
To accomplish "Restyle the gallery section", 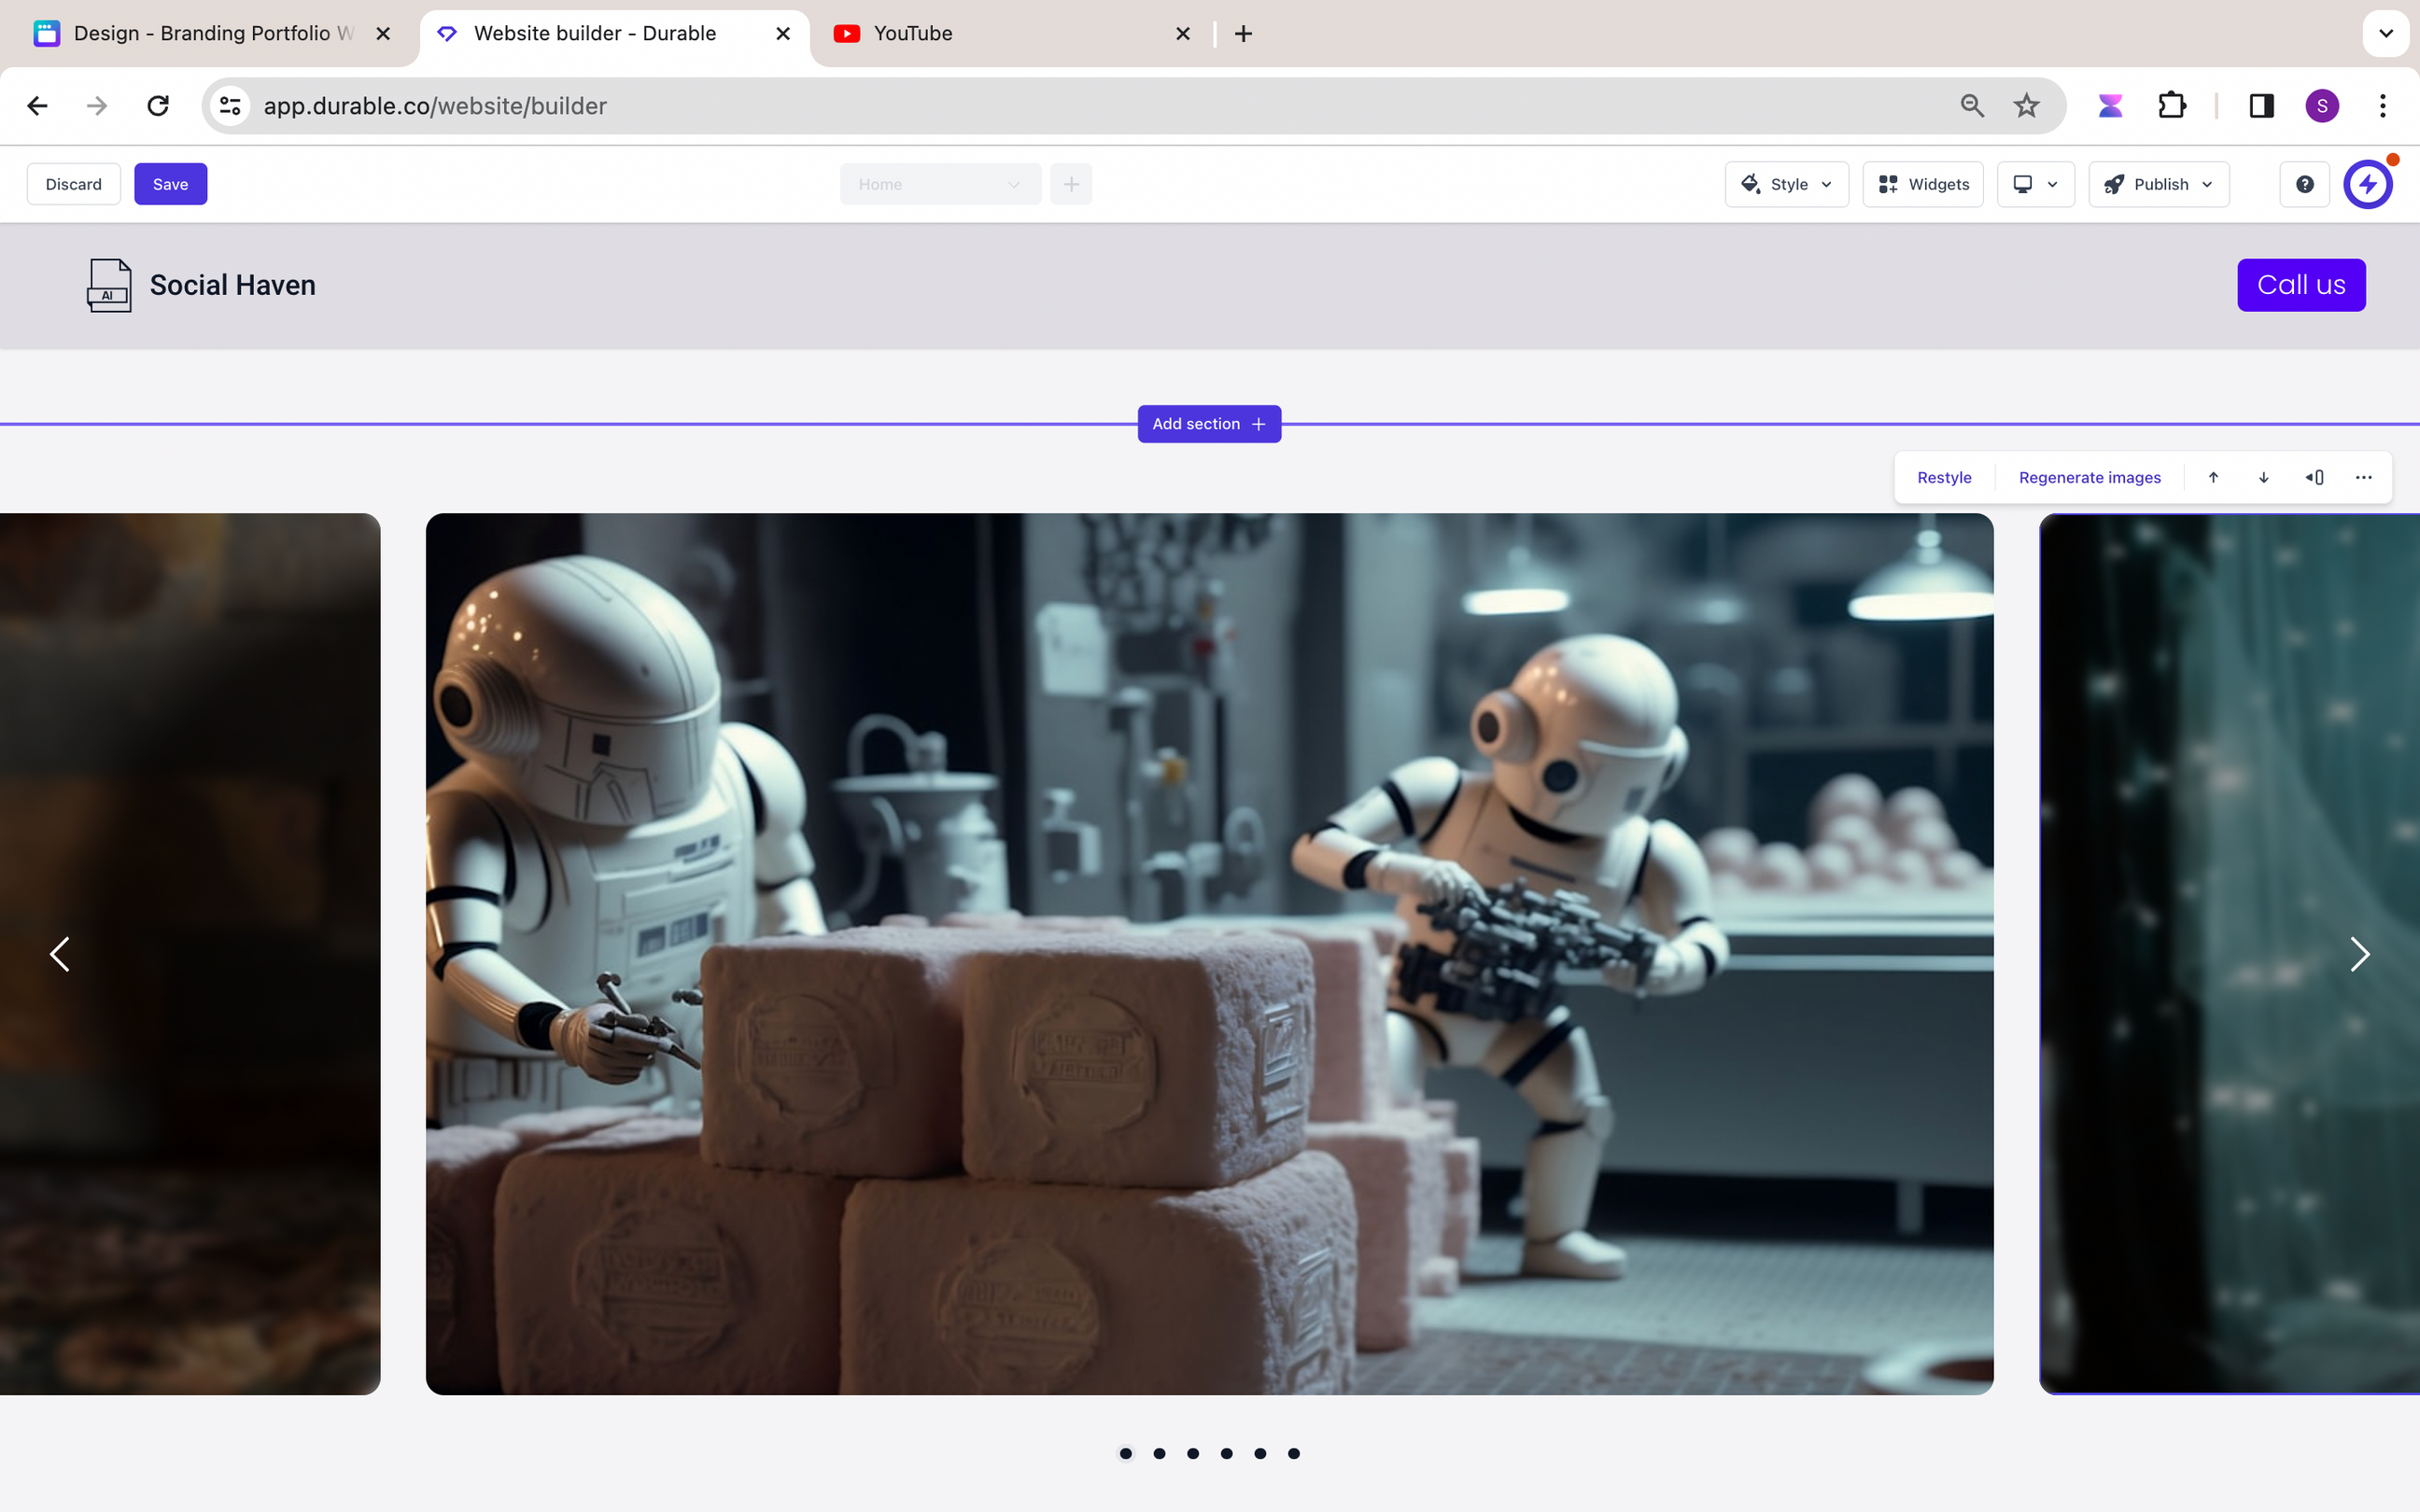I will click(1944, 478).
